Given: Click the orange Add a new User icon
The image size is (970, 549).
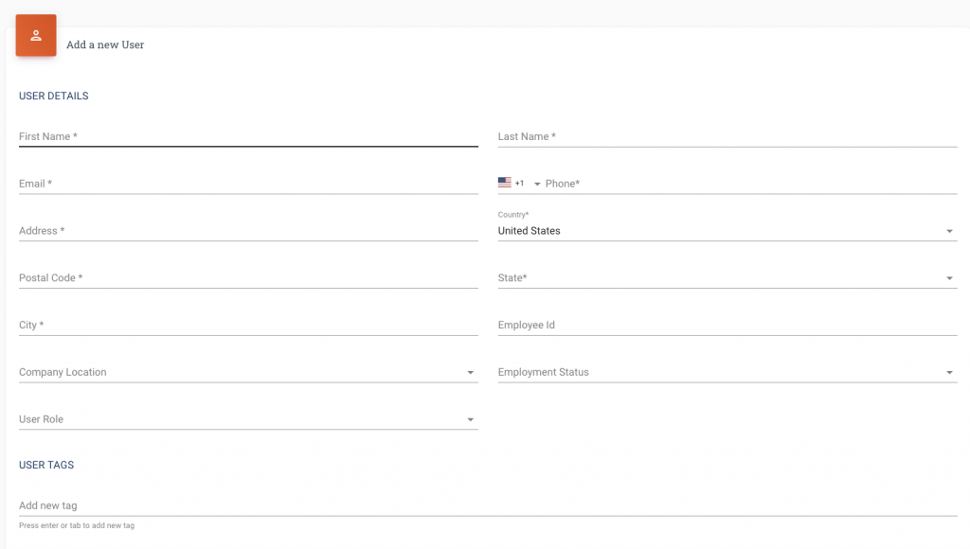Looking at the screenshot, I should [35, 34].
